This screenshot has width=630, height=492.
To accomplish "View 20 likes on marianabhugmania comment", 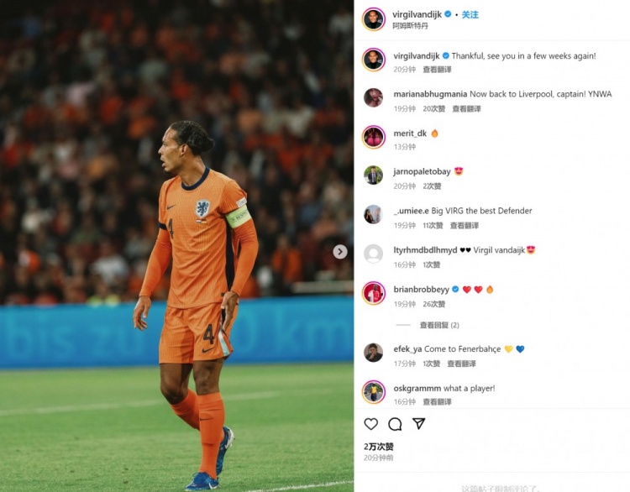I will tap(434, 108).
